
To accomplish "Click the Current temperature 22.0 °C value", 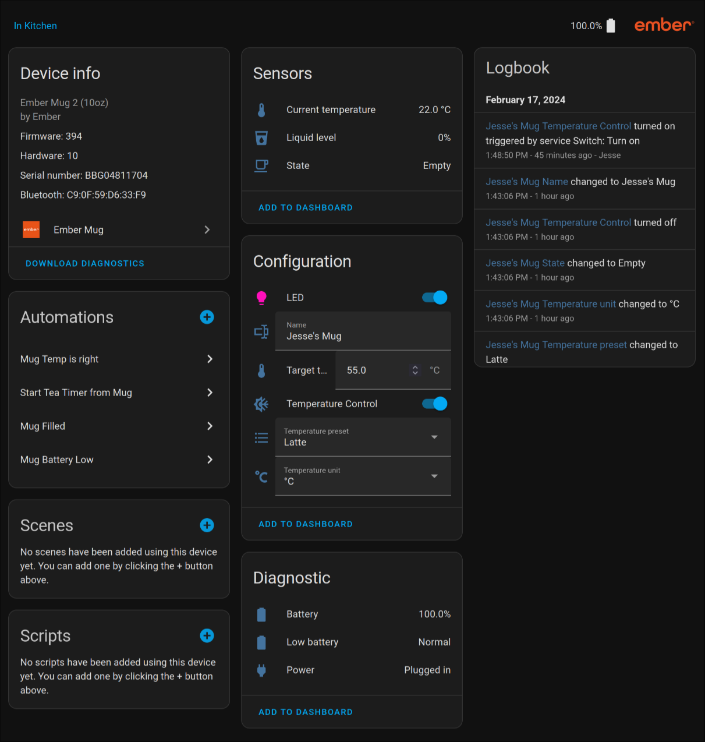I will (434, 109).
